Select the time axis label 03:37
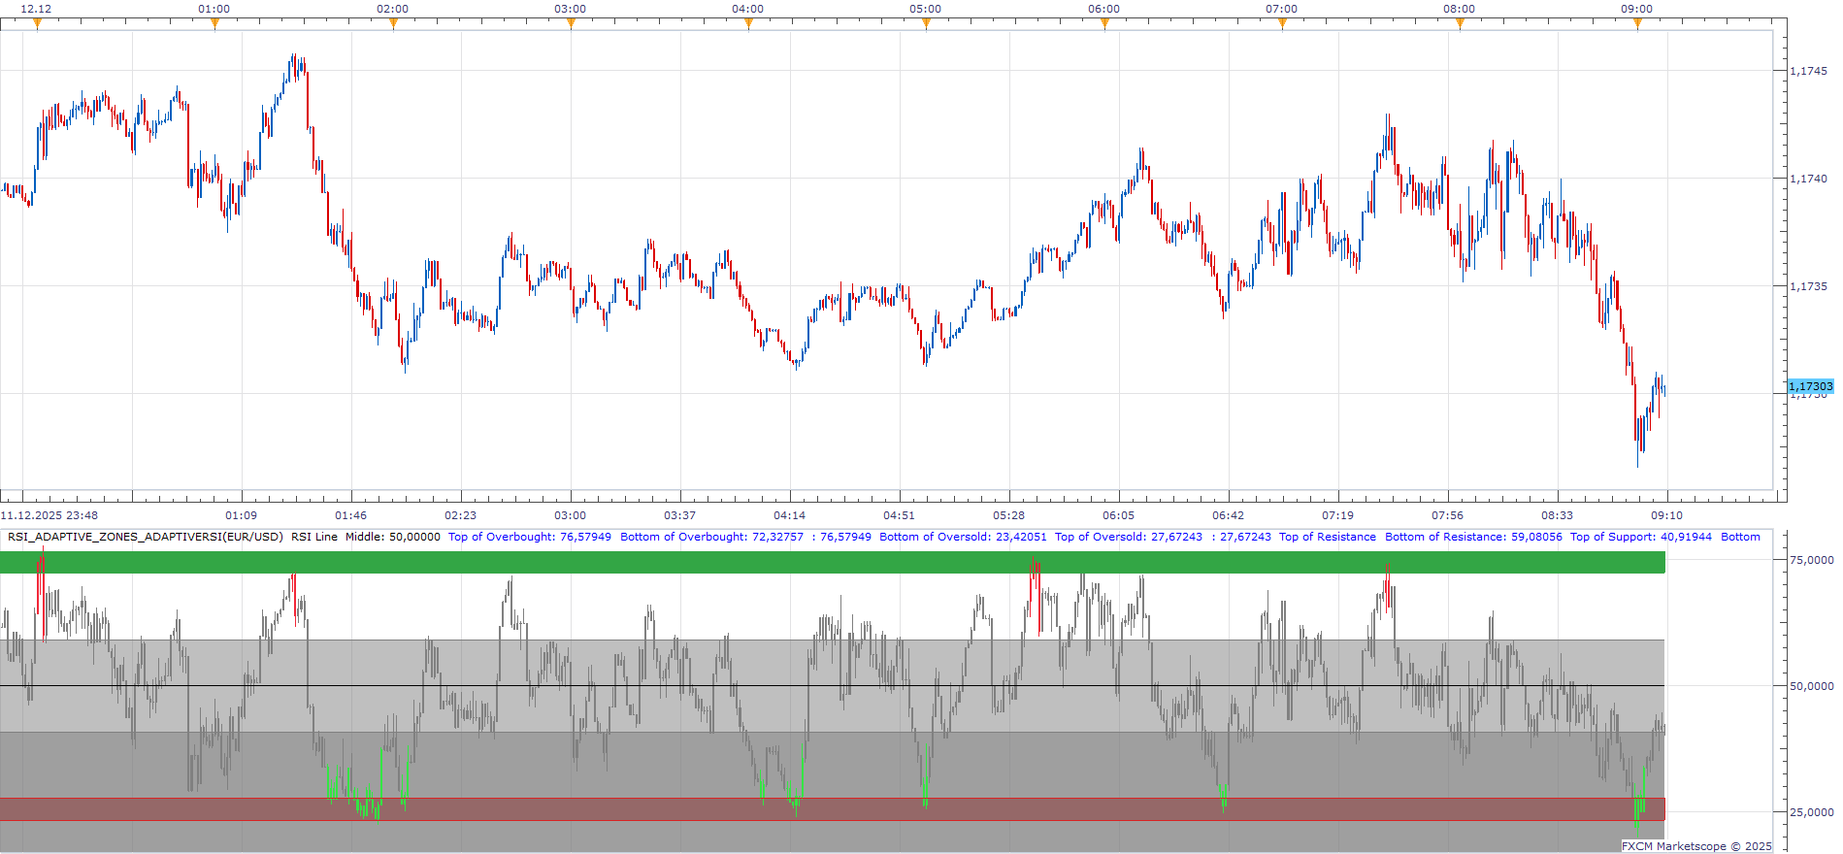The height and width of the screenshot is (854, 1843). coord(680,515)
